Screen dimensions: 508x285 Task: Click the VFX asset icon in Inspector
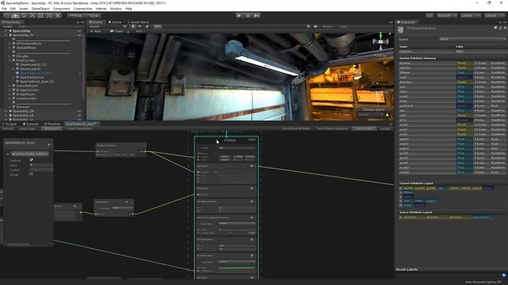401,30
